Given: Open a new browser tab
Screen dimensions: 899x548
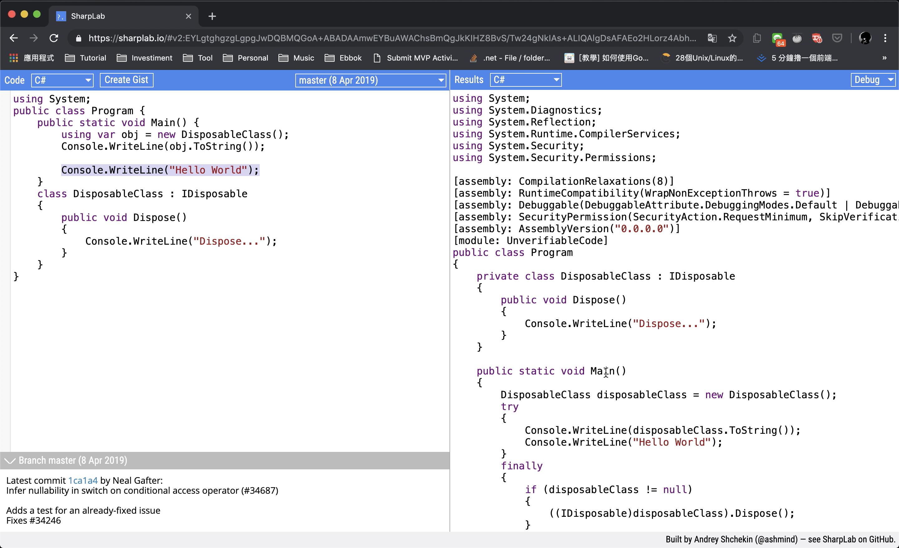Looking at the screenshot, I should point(212,16).
